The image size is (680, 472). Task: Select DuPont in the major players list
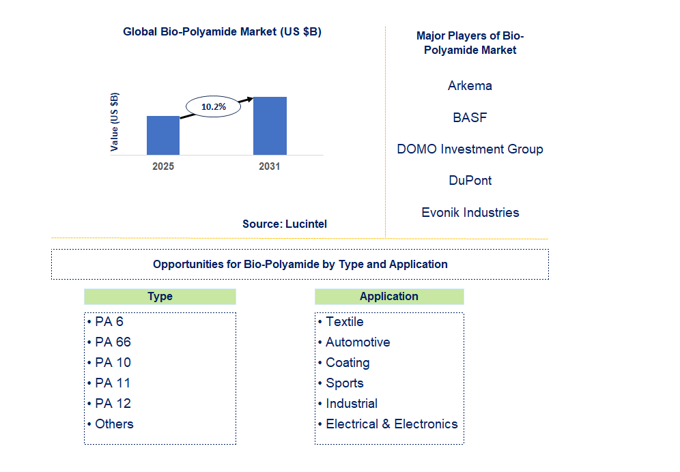tap(470, 181)
